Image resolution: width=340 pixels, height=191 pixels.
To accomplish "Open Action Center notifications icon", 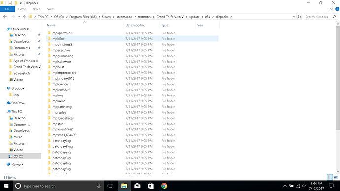I will (331, 186).
